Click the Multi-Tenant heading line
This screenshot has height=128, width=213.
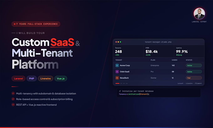(x=42, y=53)
